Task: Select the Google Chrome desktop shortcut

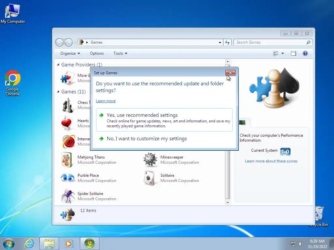Action: coord(13,83)
